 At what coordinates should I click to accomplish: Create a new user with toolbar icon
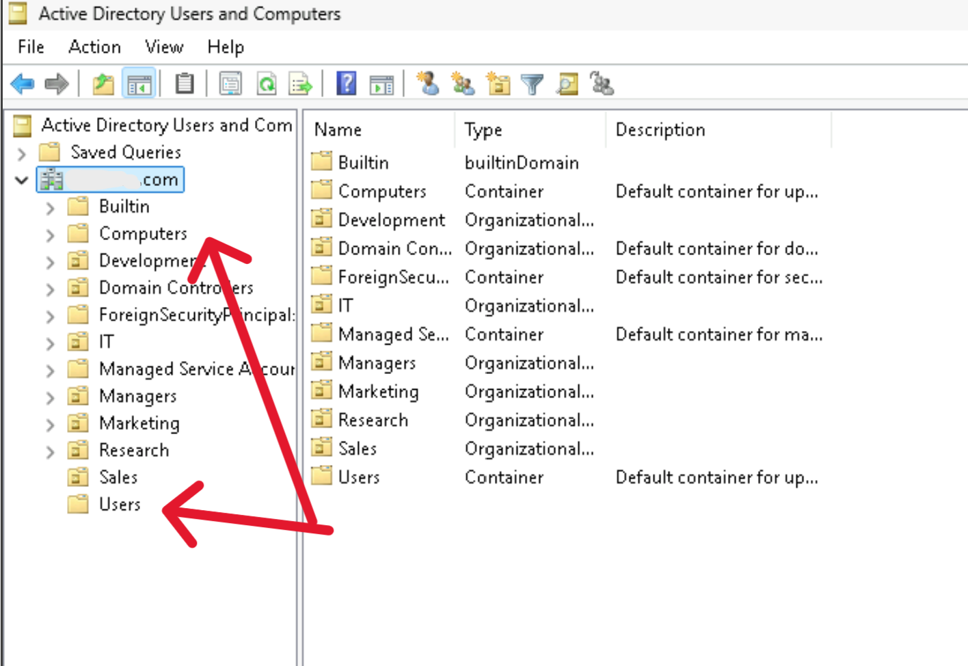coord(429,84)
